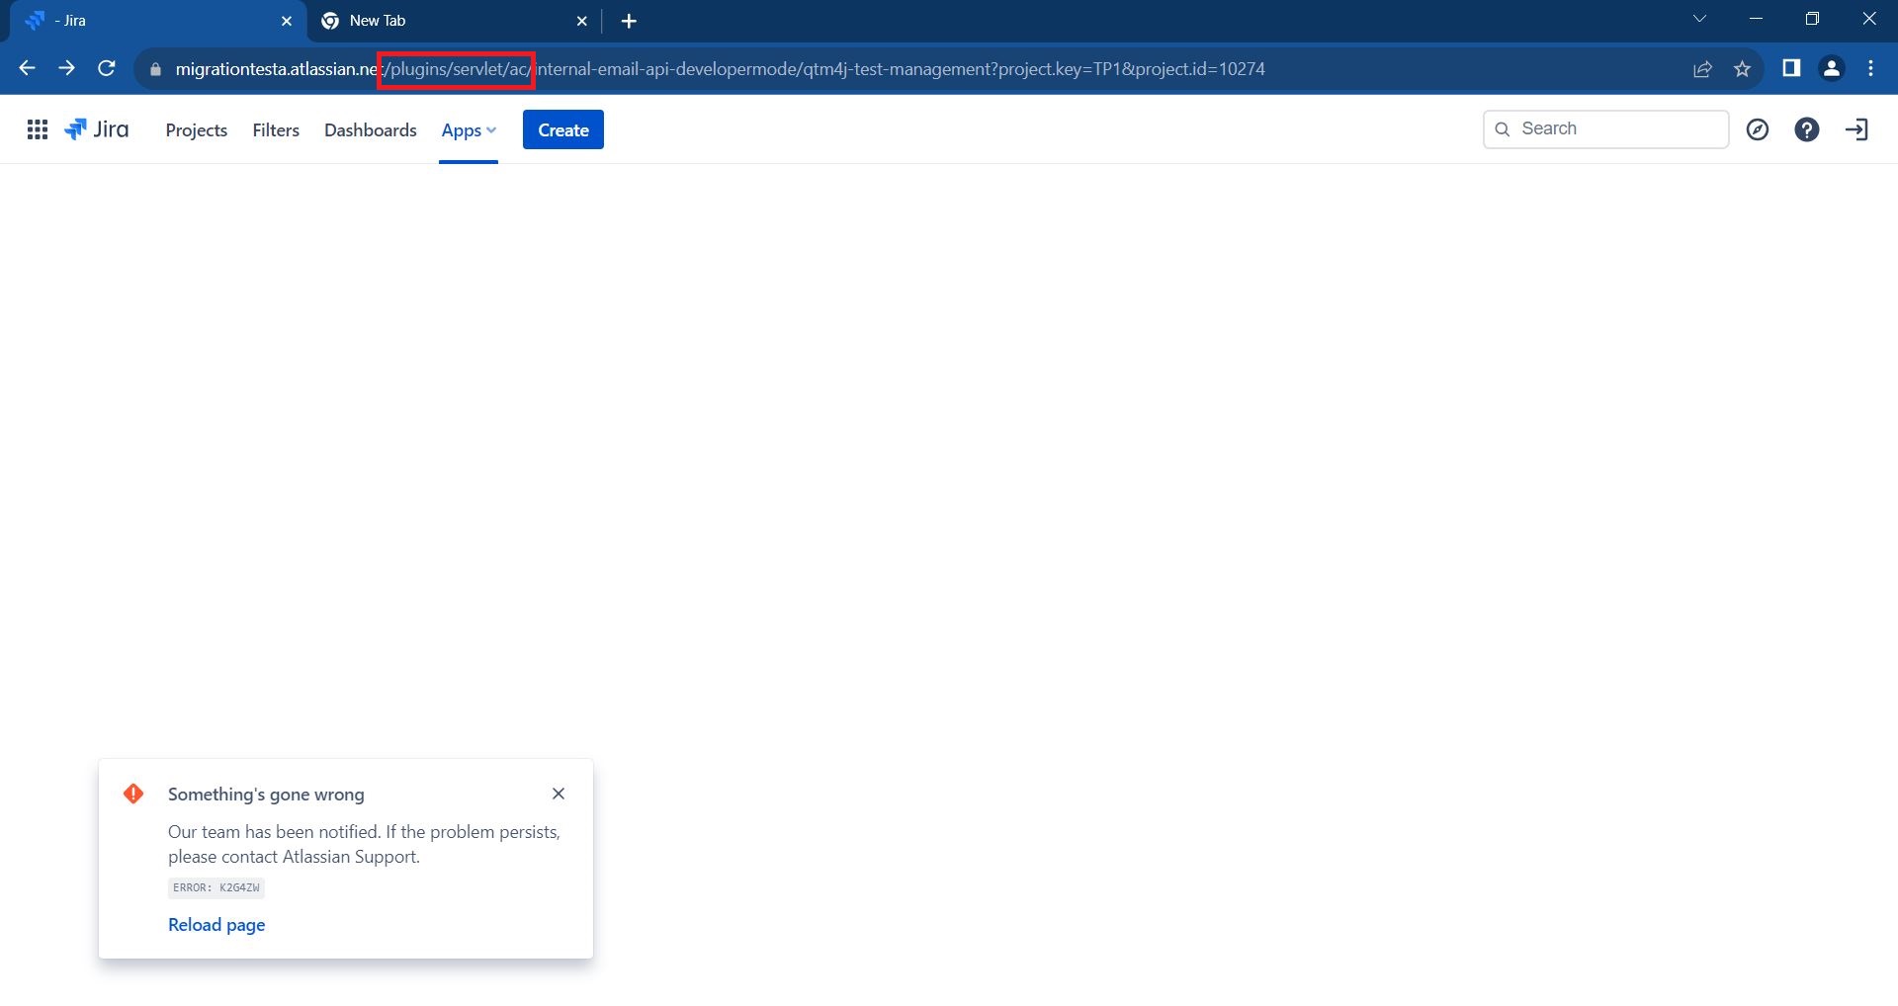Screen dimensions: 1898x1006
Task: Go forward with the browser forward arrow
Action: (66, 68)
